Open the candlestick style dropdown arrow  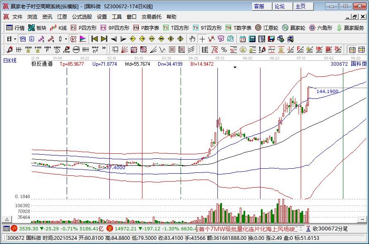pyautogui.click(x=66, y=39)
